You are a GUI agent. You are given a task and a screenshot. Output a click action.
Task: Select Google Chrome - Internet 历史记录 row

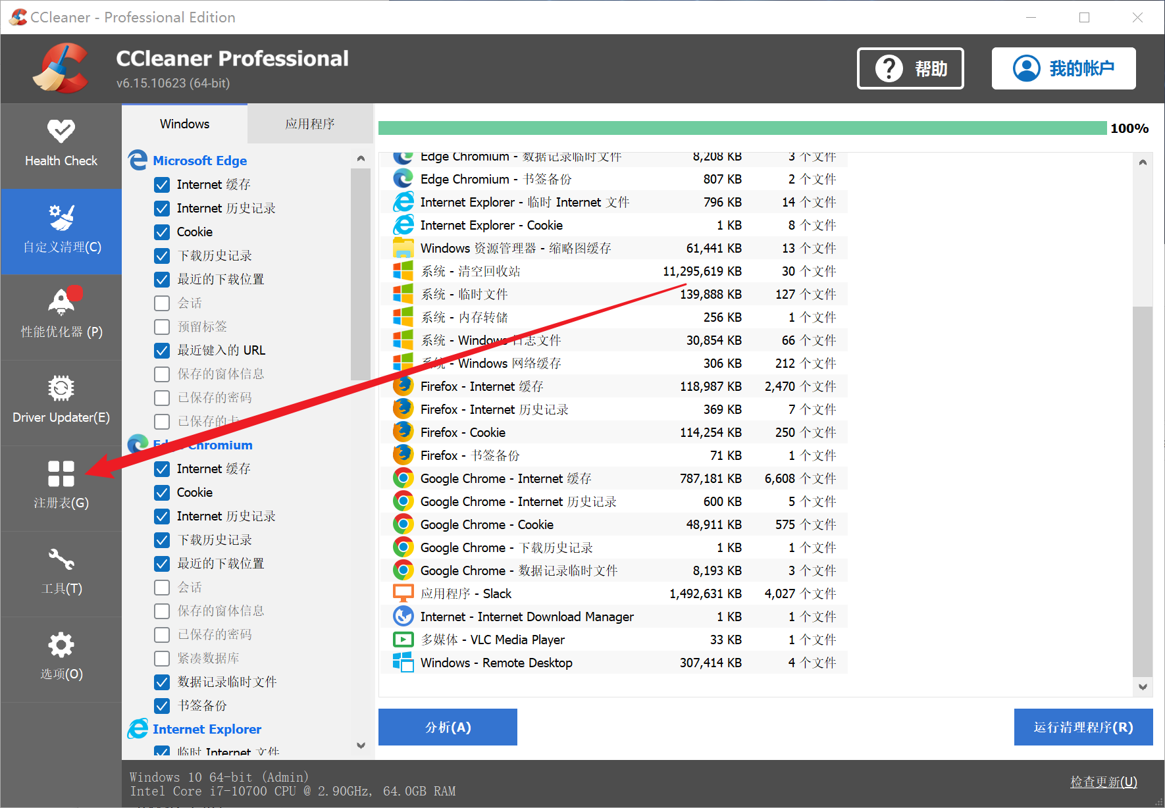(613, 501)
